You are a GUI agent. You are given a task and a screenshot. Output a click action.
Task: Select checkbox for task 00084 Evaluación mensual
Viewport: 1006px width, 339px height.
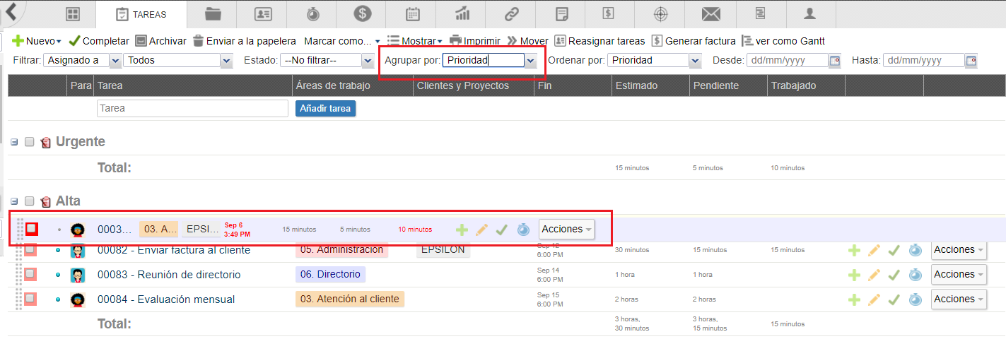coord(30,299)
